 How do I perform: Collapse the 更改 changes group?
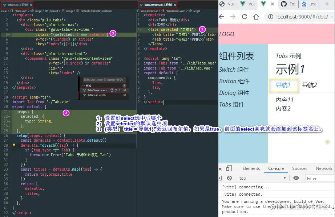pos(84,85)
